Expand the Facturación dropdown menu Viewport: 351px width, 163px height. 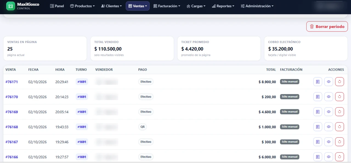[167, 6]
